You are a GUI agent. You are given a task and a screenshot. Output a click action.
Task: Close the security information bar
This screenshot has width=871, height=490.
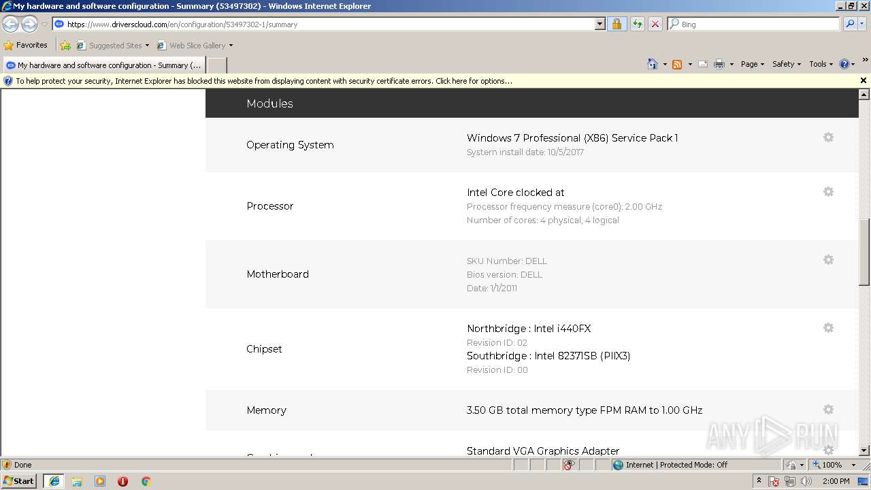tap(864, 80)
